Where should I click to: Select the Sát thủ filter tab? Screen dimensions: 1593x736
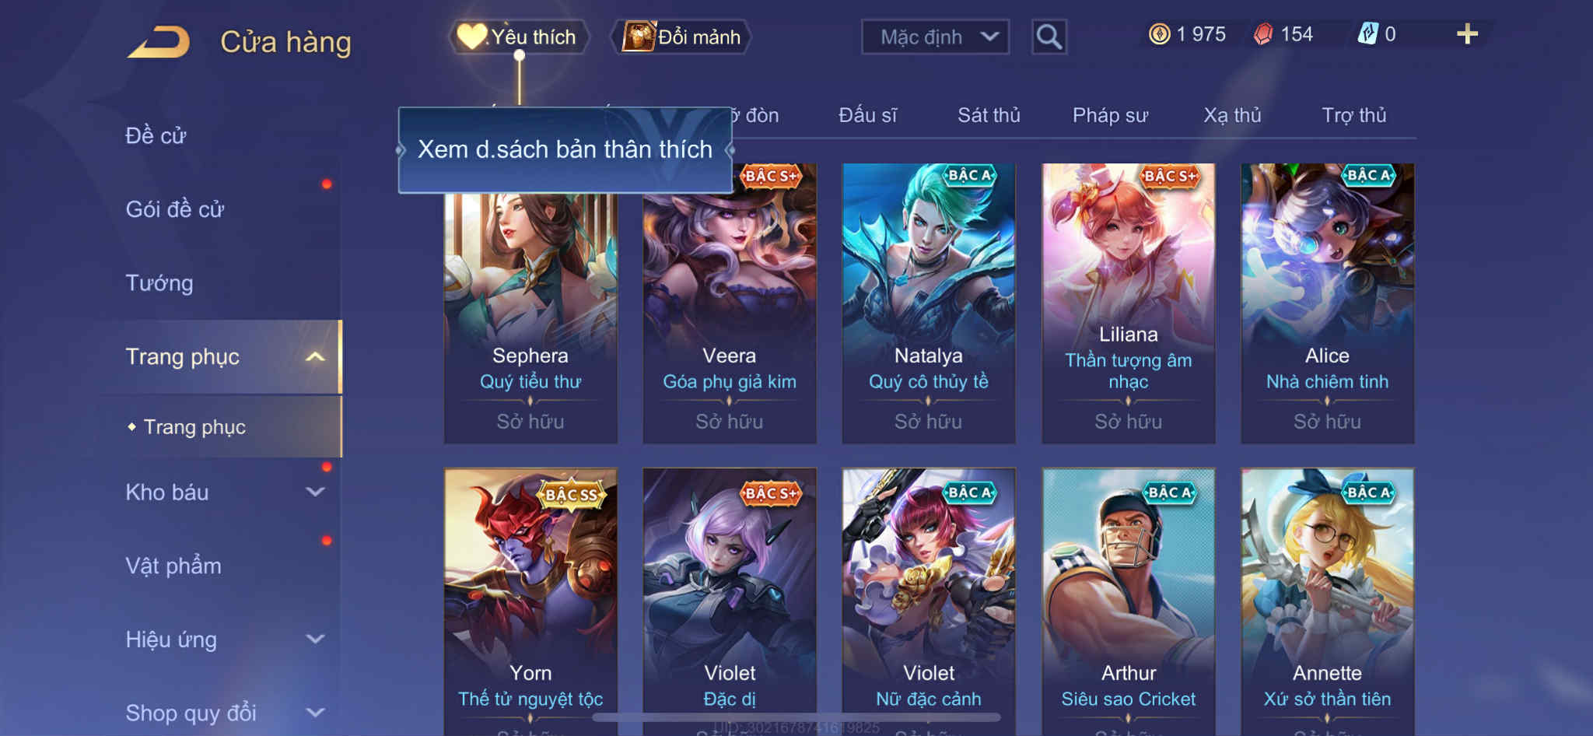(989, 115)
